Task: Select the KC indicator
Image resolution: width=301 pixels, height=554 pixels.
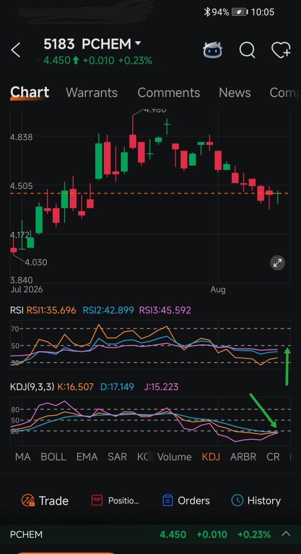Action: coord(143,456)
